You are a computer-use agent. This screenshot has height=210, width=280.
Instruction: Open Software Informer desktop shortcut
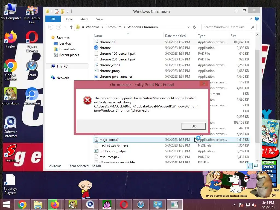point(11,127)
